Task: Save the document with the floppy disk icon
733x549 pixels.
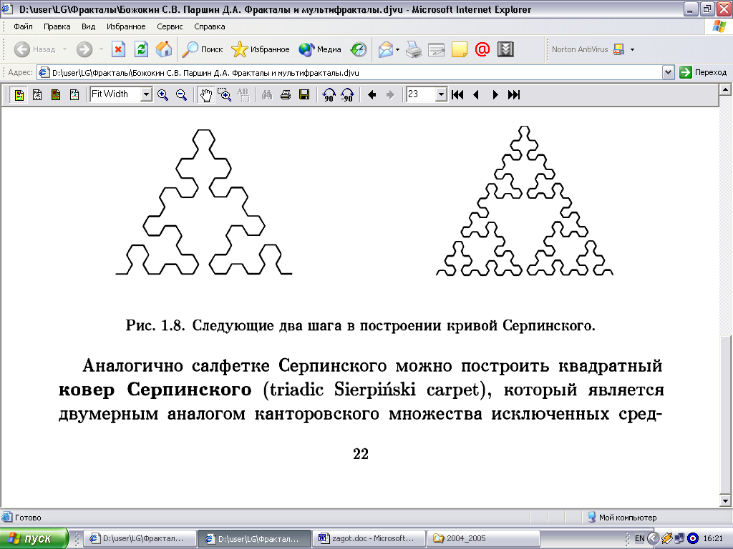Action: tap(304, 95)
